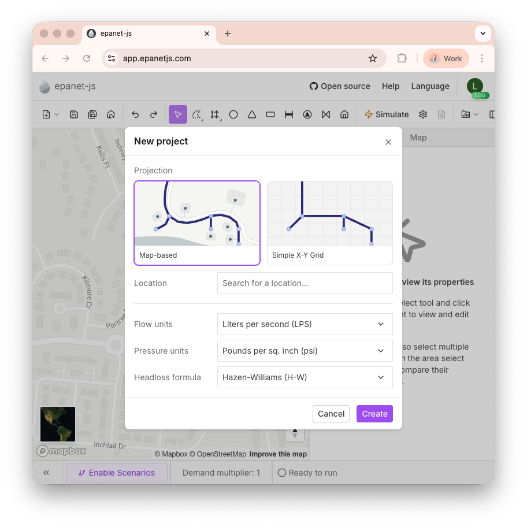
Task: Click the Undo arrow in toolbar
Action: click(x=135, y=114)
